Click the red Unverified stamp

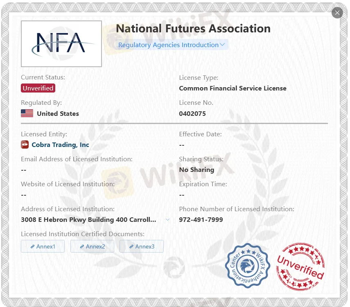coord(300,266)
